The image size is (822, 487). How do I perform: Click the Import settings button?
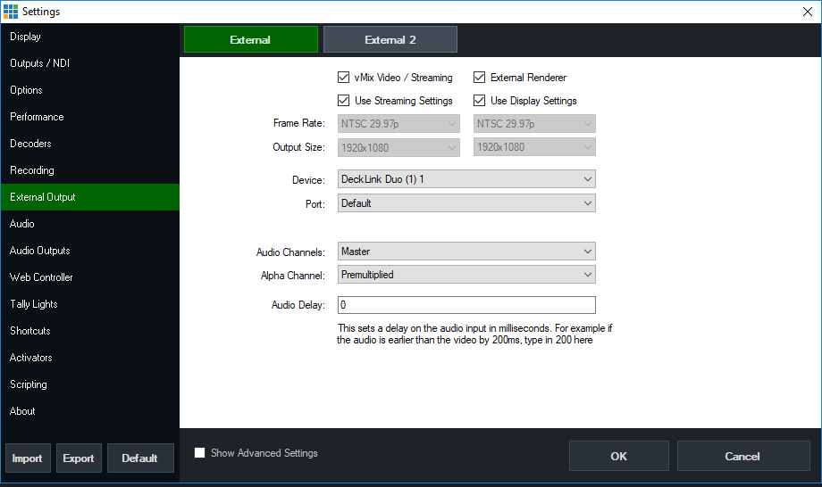pyautogui.click(x=27, y=458)
